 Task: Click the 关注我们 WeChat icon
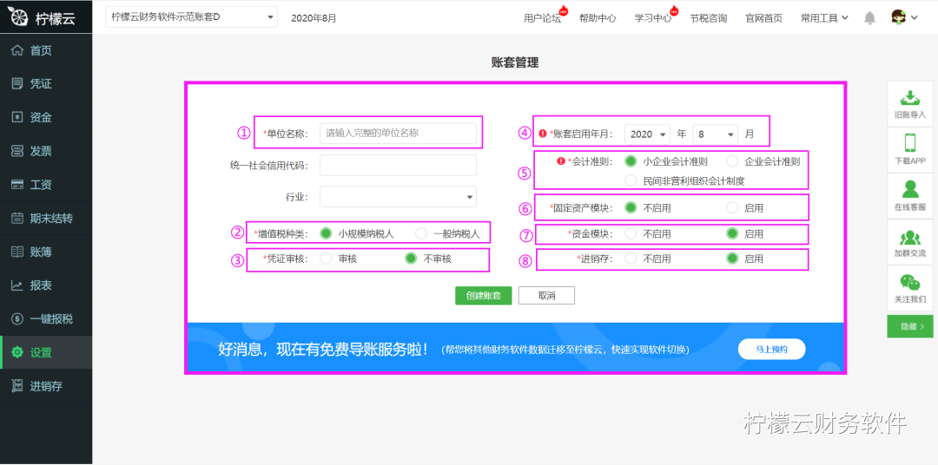tap(910, 282)
